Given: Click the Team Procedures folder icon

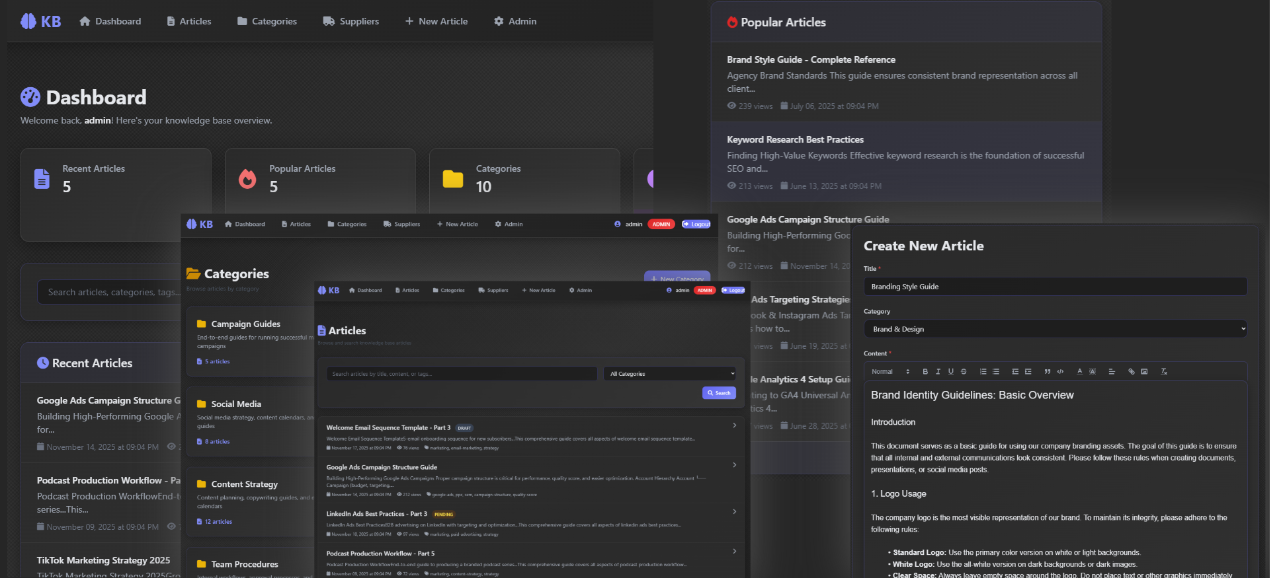Looking at the screenshot, I should click(202, 564).
